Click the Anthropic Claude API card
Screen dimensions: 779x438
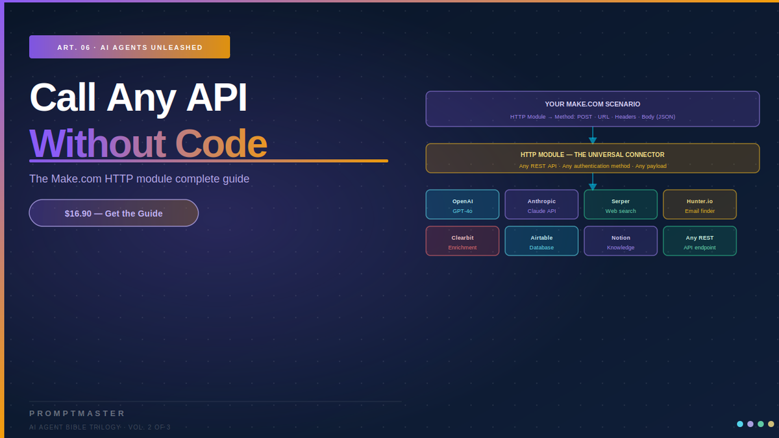[541, 204]
